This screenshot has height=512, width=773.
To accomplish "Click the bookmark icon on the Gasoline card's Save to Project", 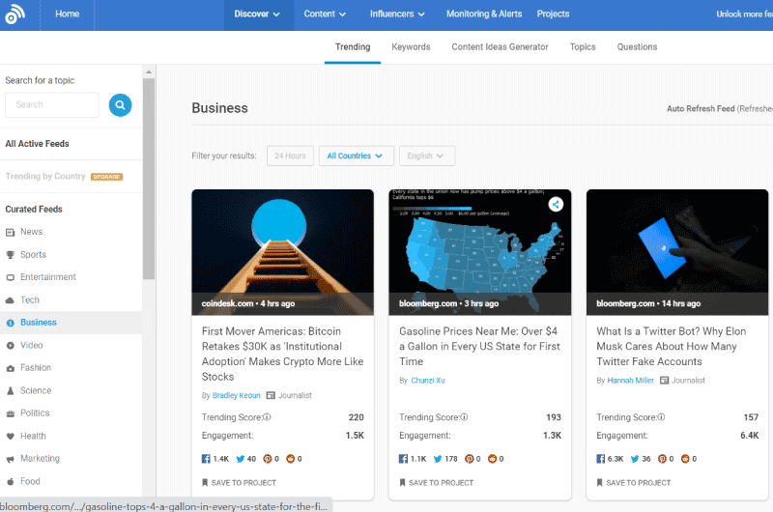I will coord(402,482).
